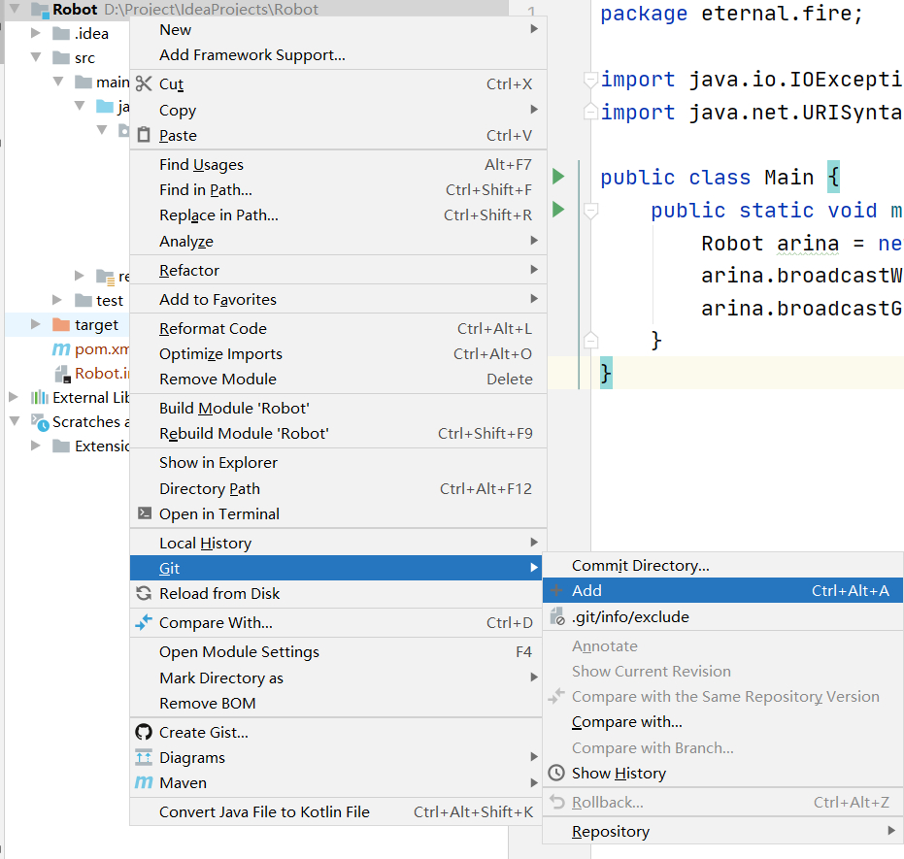Select Find Usages
The width and height of the screenshot is (904, 859).
click(x=338, y=165)
